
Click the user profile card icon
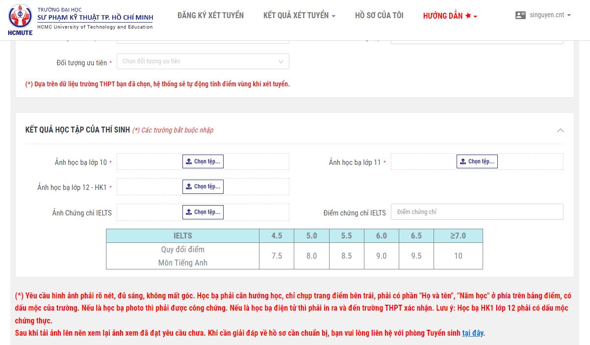[x=520, y=15]
